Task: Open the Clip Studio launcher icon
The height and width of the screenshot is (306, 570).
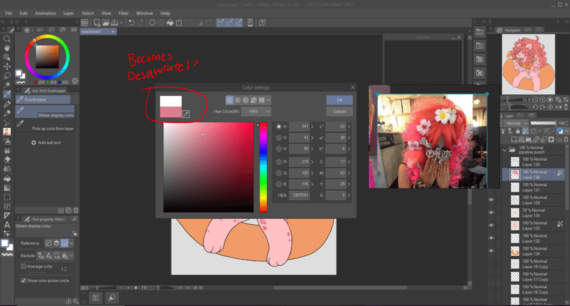Action: pos(85,23)
